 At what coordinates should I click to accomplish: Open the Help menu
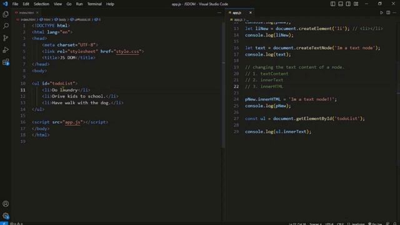pos(110,4)
